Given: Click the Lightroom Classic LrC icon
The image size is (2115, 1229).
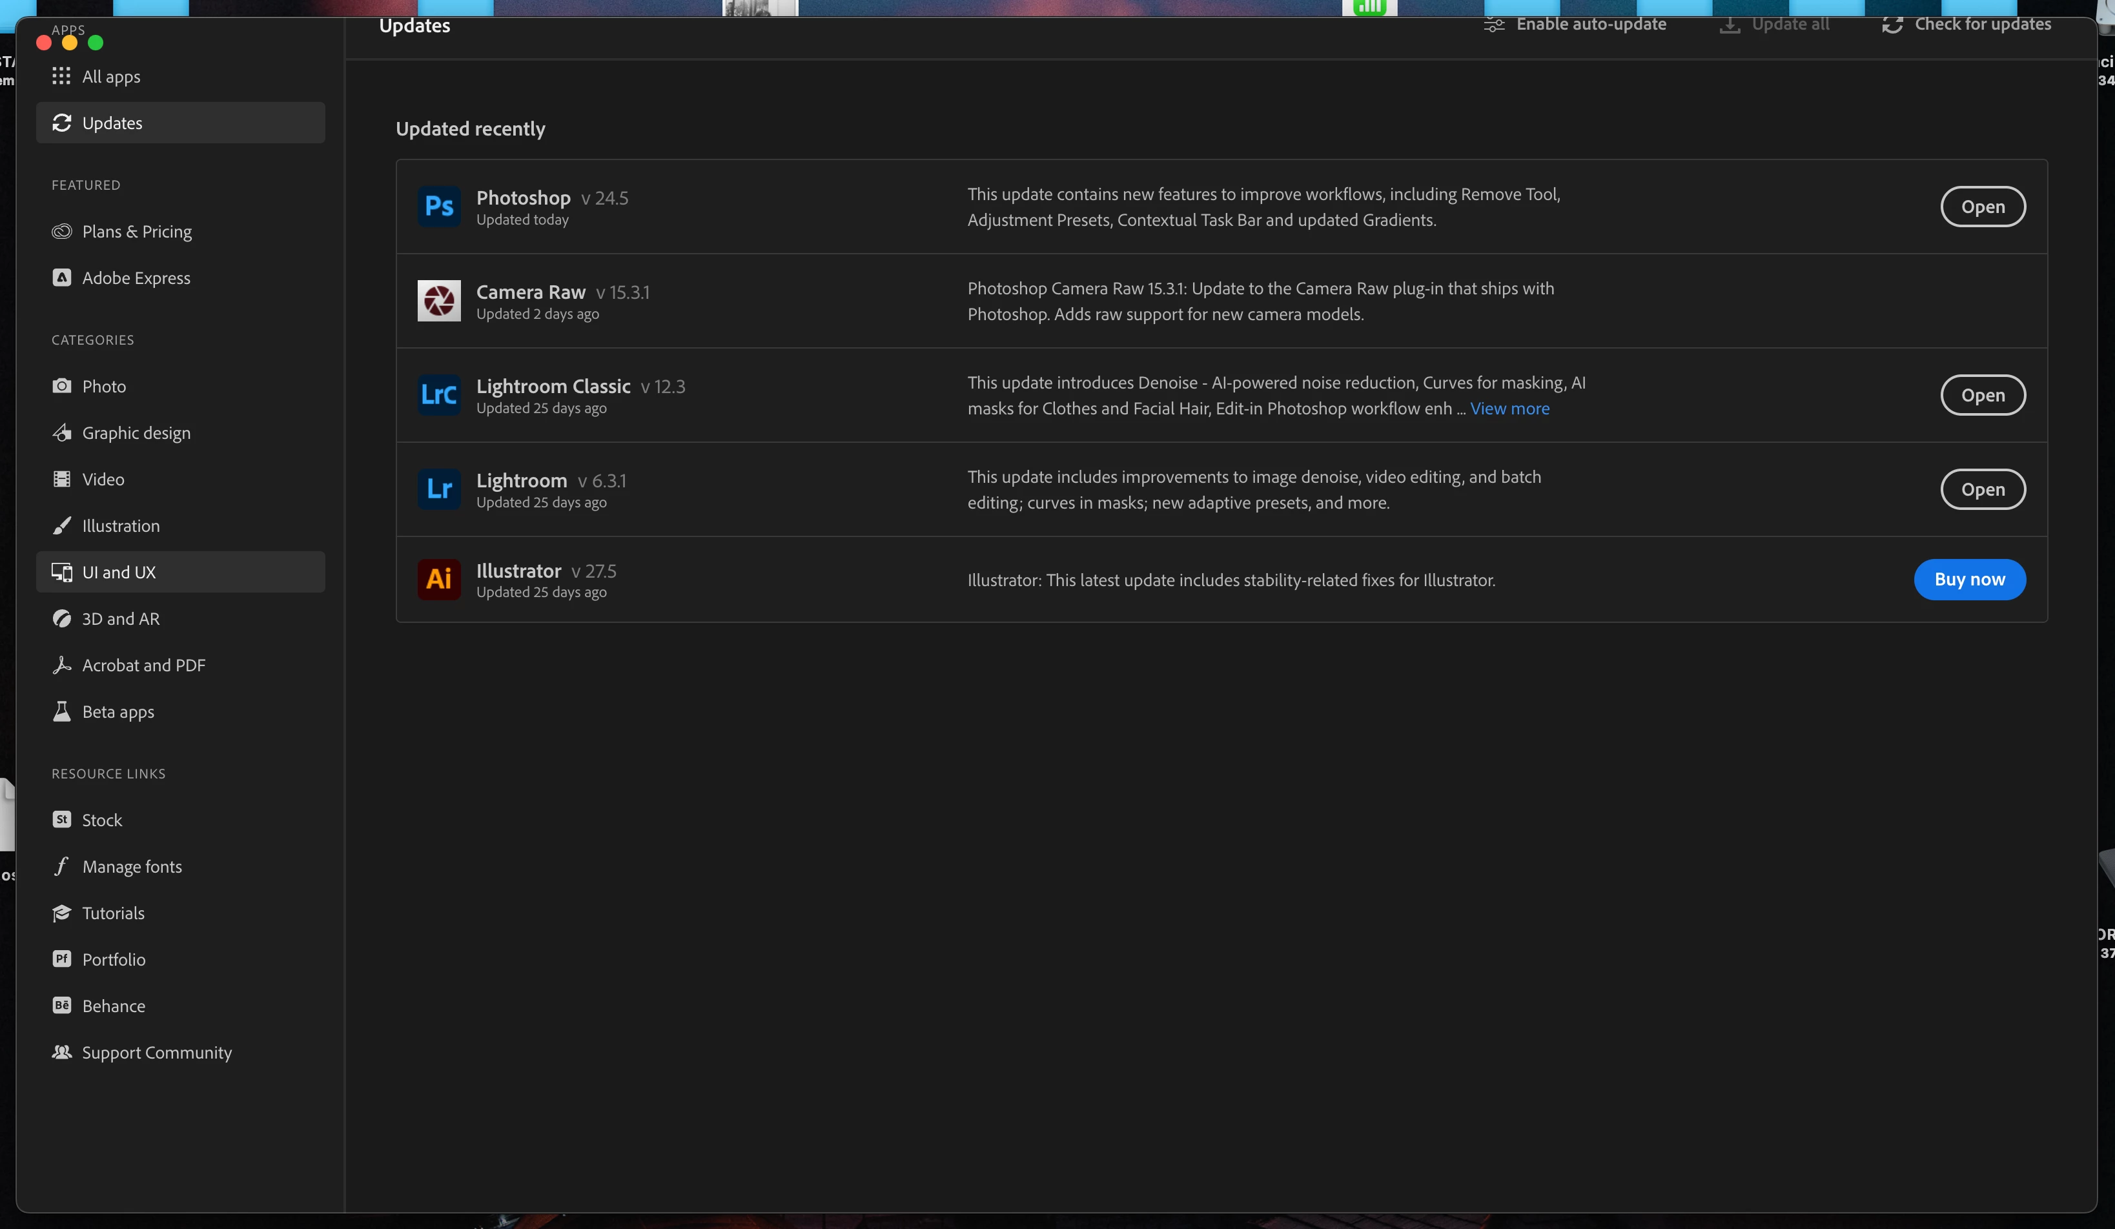Looking at the screenshot, I should pyautogui.click(x=439, y=395).
